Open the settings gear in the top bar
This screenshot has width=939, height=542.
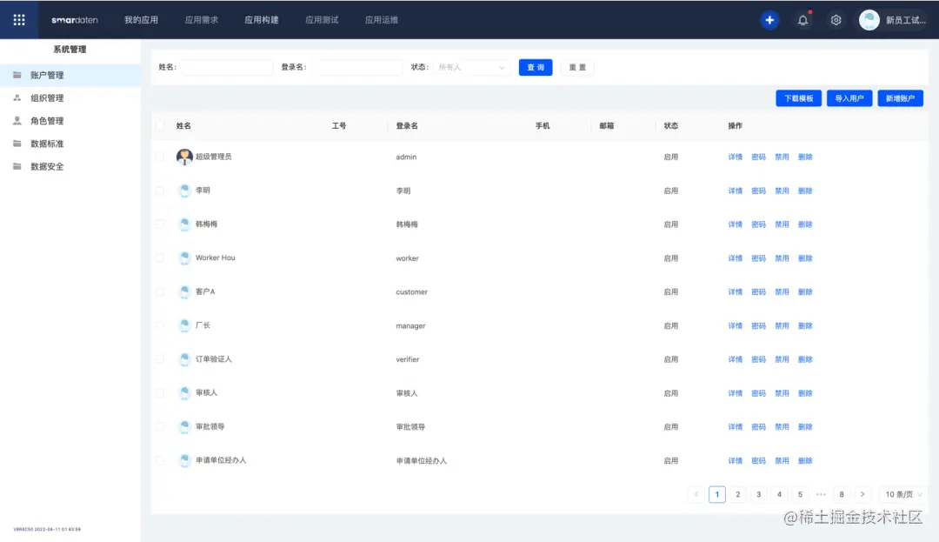836,19
